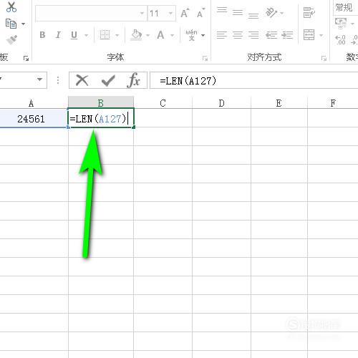Expand the font size dropdown arrow
Viewport: 358px width, 358px height.
[170, 14]
